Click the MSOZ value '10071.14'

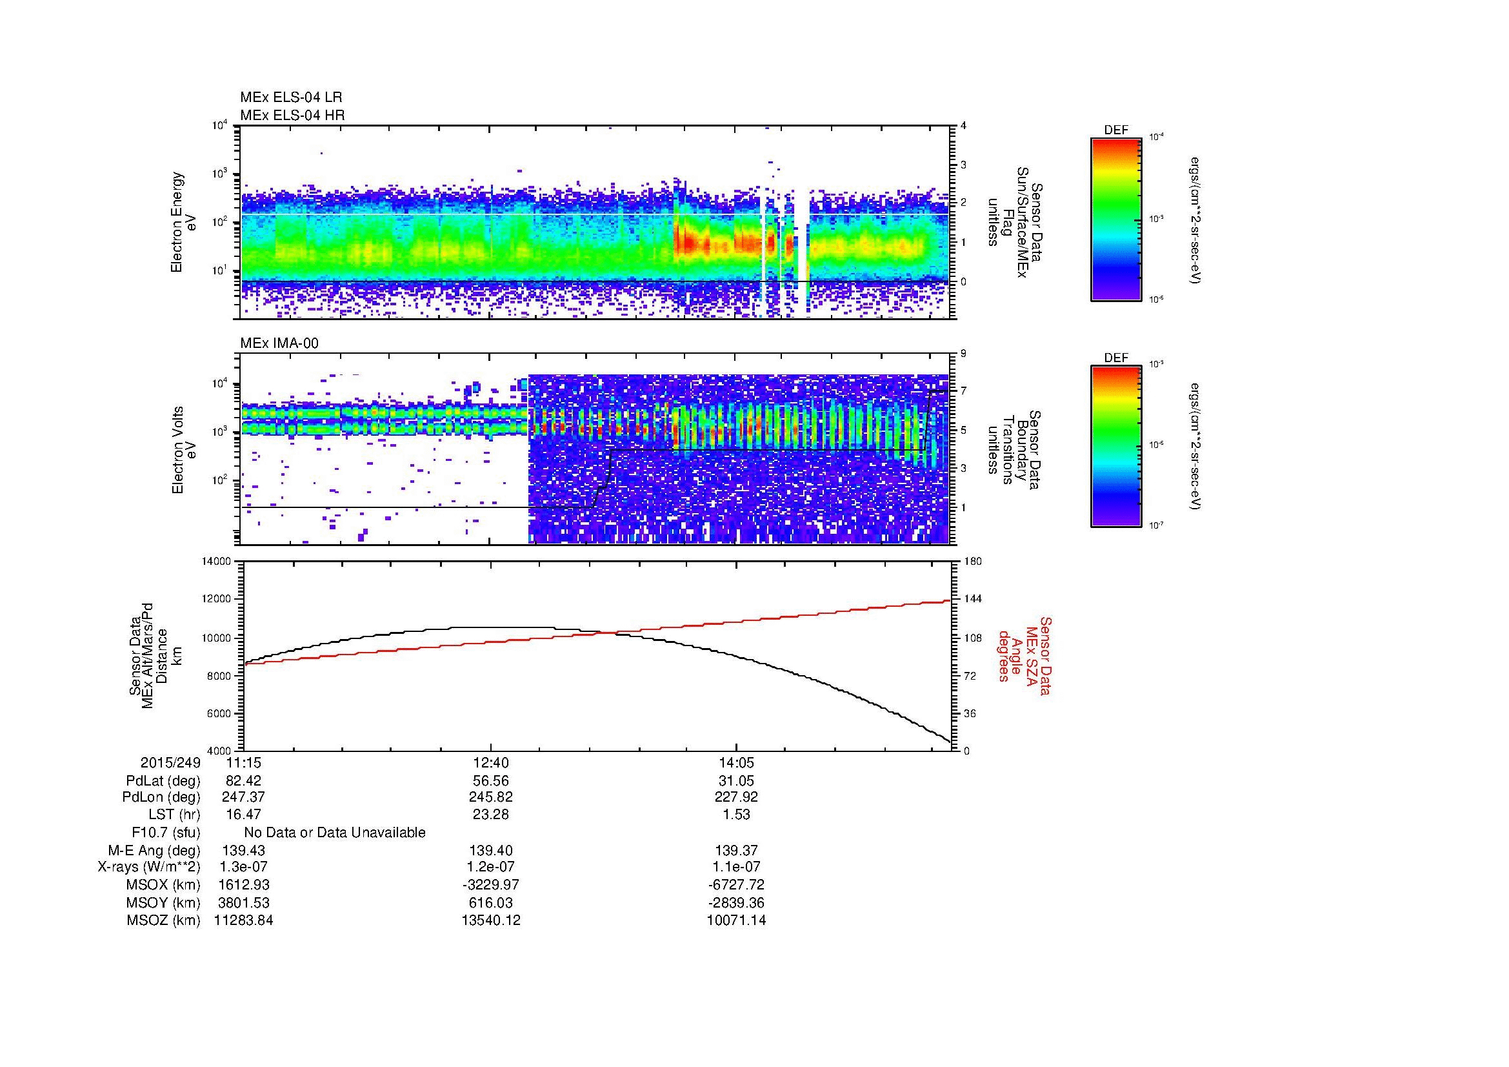736,920
